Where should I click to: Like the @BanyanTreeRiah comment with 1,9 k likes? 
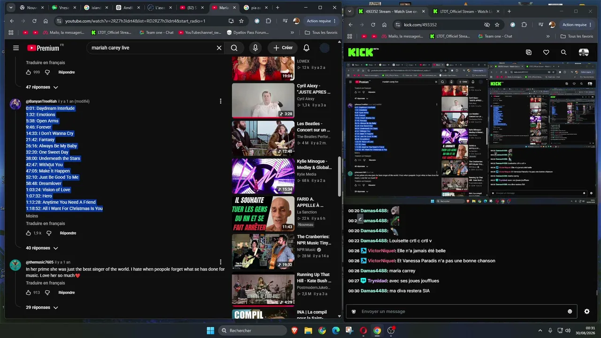[29, 233]
